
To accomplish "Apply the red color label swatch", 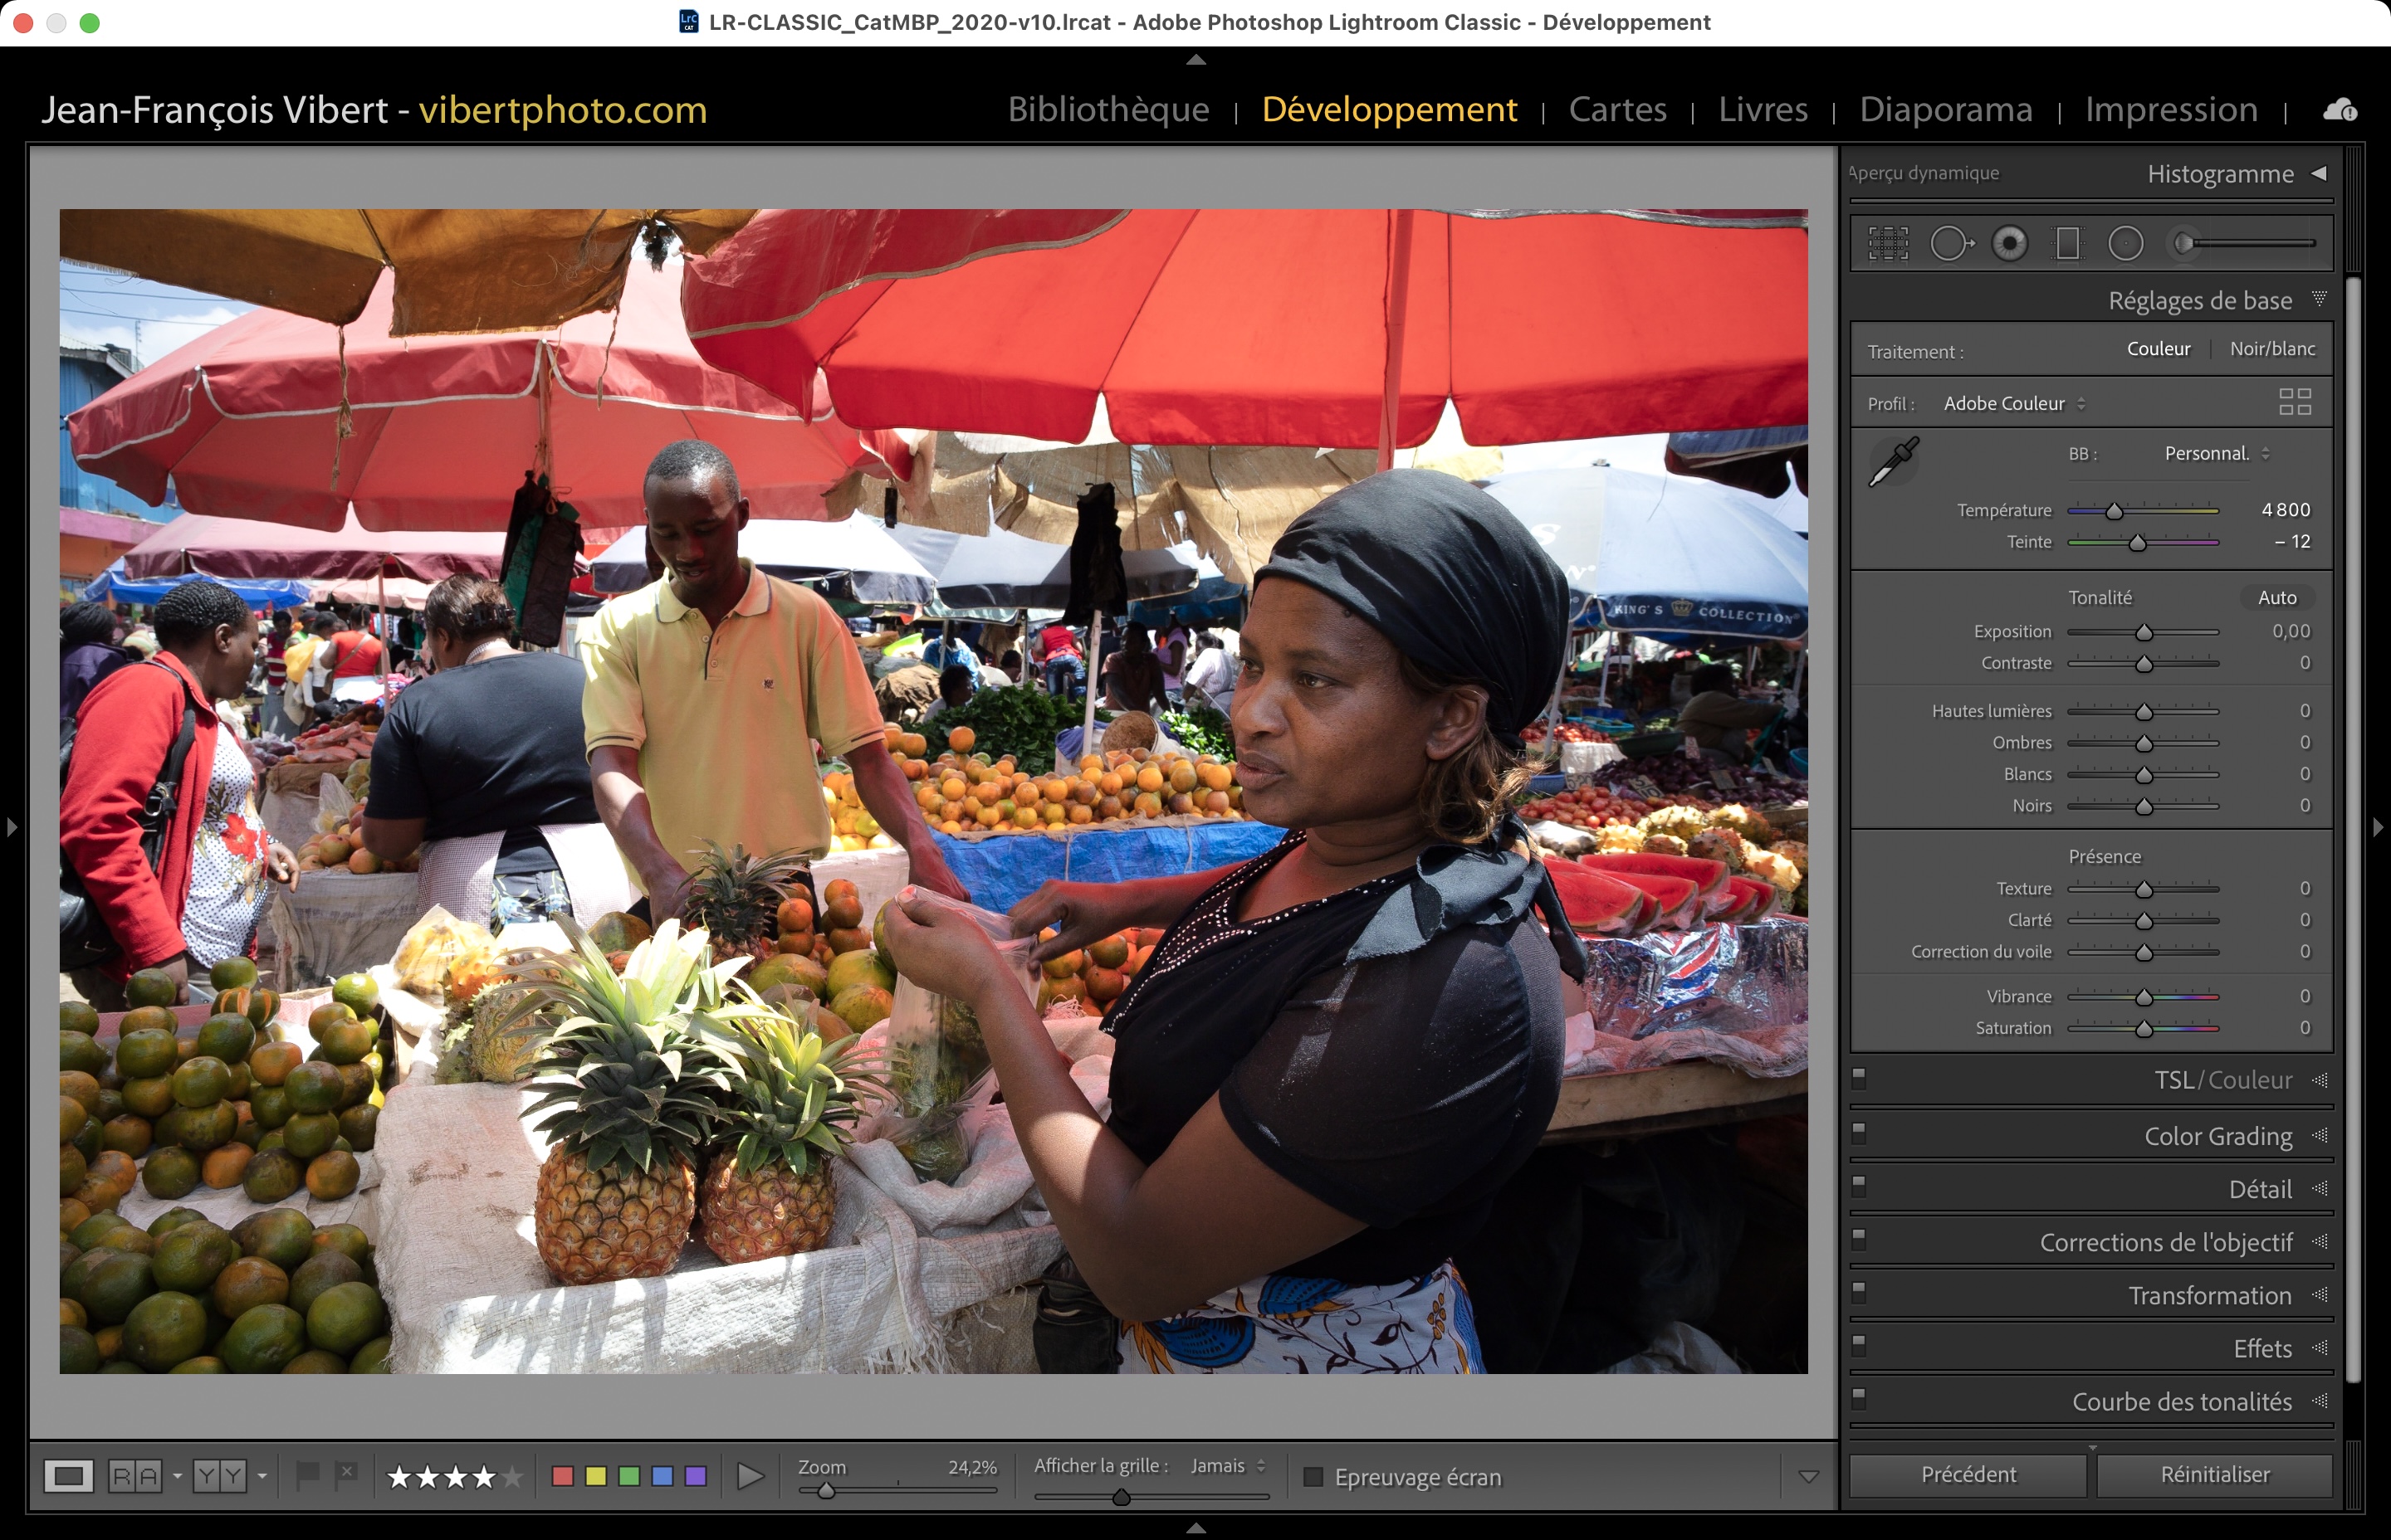I will (x=562, y=1477).
